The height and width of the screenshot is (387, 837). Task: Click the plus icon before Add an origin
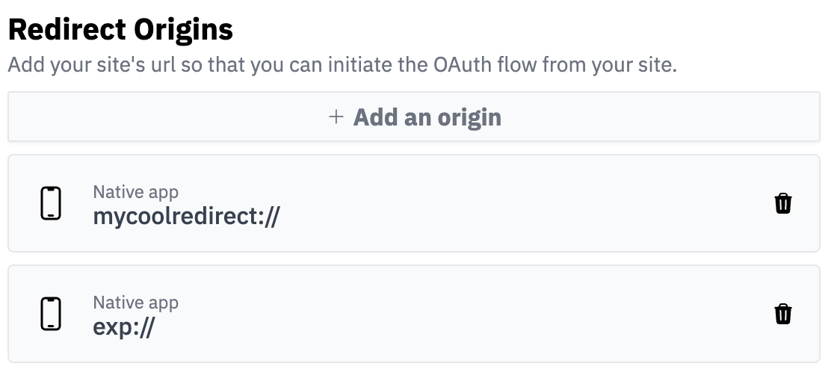336,117
